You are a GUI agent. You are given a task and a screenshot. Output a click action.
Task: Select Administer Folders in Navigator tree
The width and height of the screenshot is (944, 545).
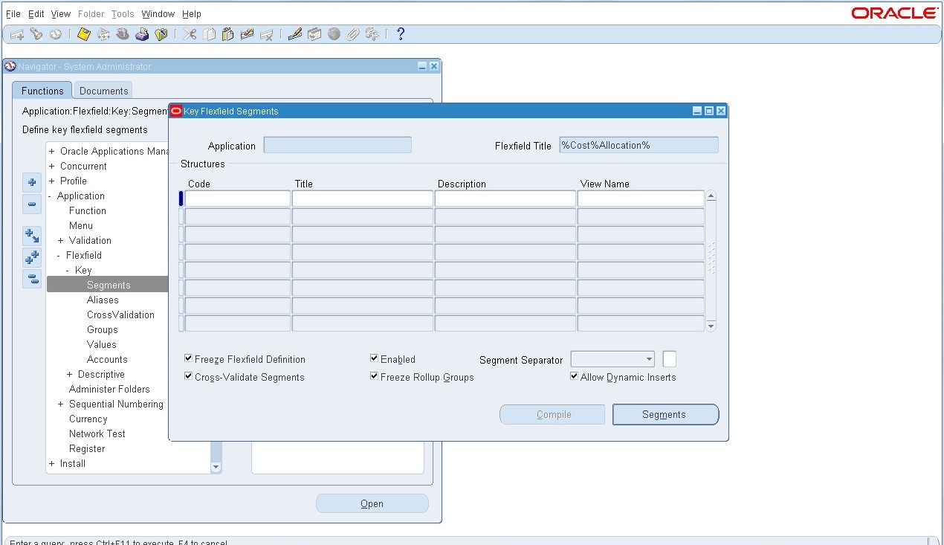[x=109, y=389]
